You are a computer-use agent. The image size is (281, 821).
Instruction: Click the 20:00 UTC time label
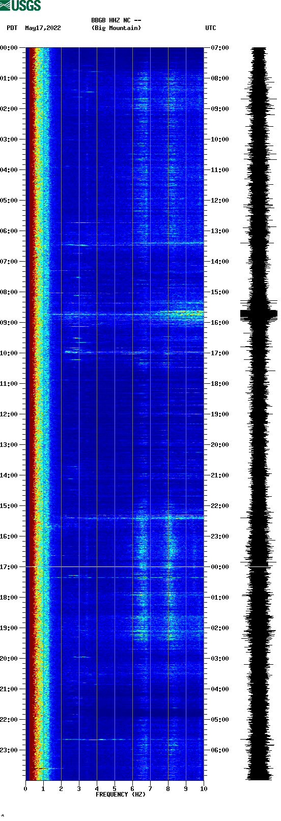coord(220,445)
